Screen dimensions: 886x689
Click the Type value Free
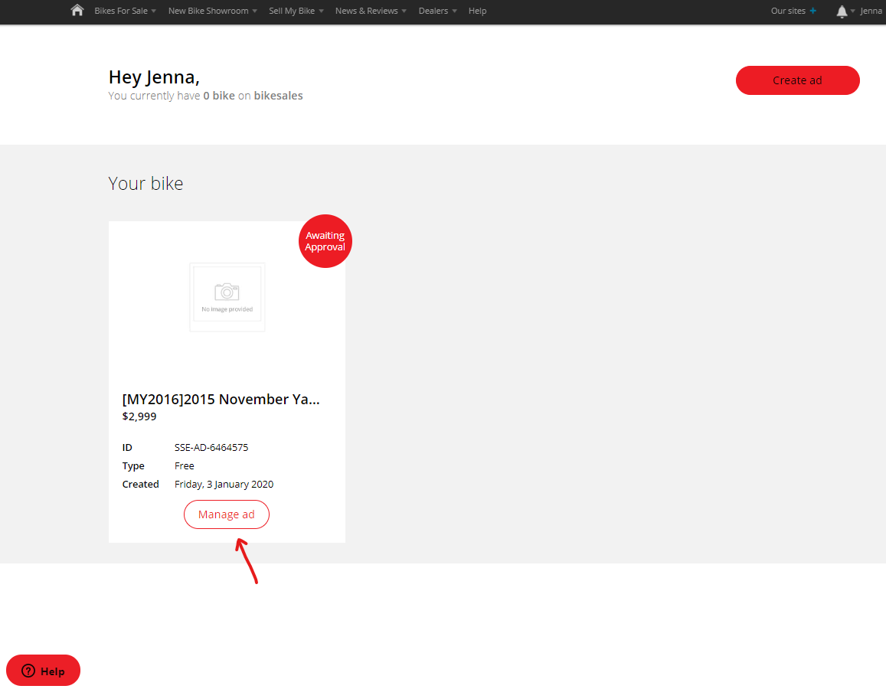[x=185, y=466]
